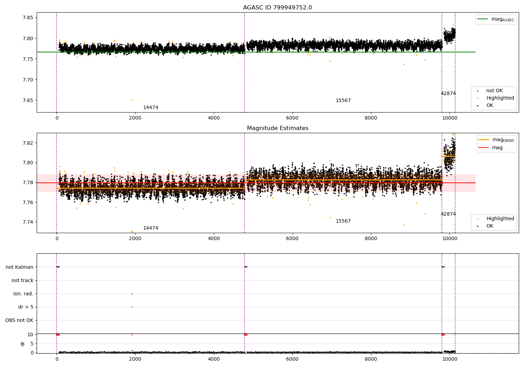Click x-axis tick 4000 under the bottom plot
This screenshot has width=524, height=367.
[214, 359]
